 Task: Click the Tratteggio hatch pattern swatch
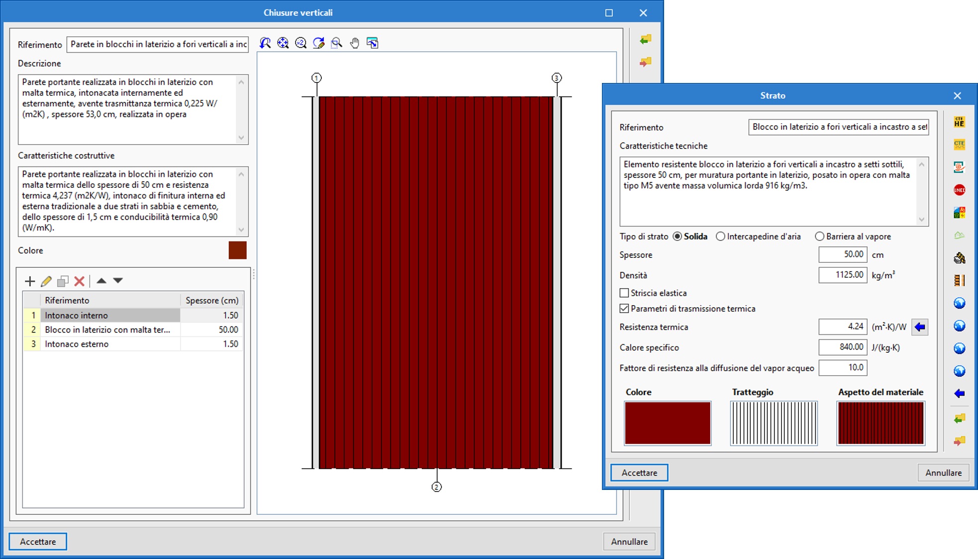[x=774, y=423]
